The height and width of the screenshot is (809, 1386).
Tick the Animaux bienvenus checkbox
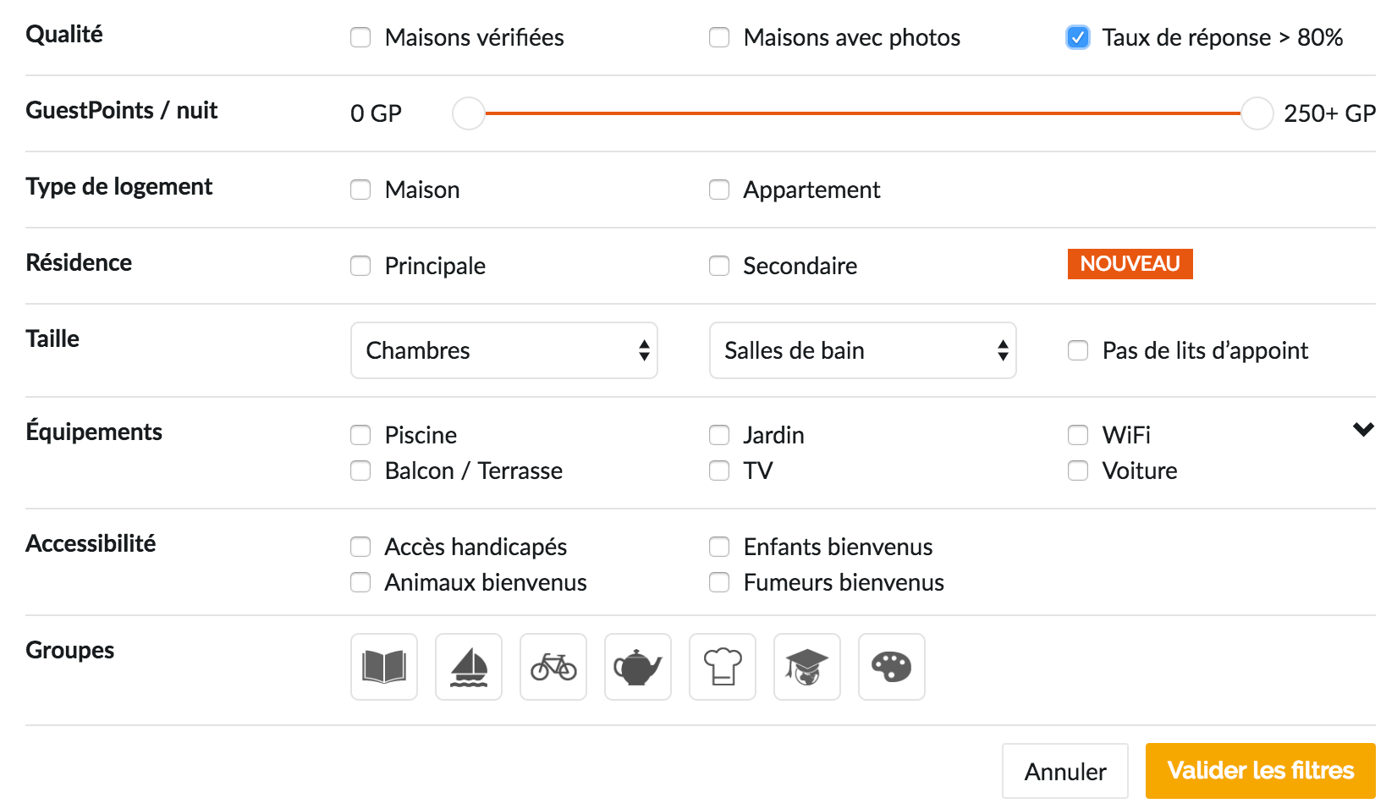coord(361,582)
